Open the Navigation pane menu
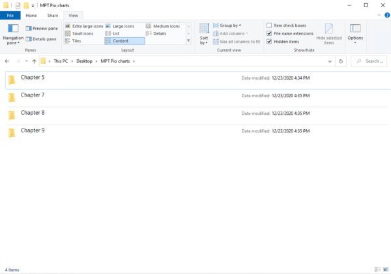 pyautogui.click(x=13, y=35)
